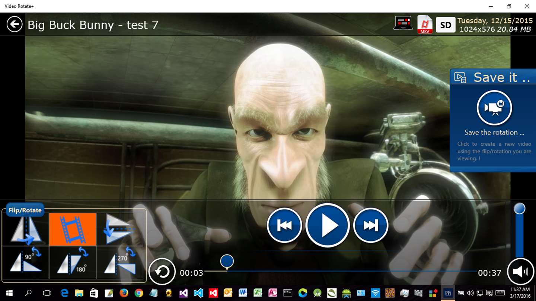The height and width of the screenshot is (301, 536).
Task: Launch Google Chrome from the taskbar
Action: 139,293
